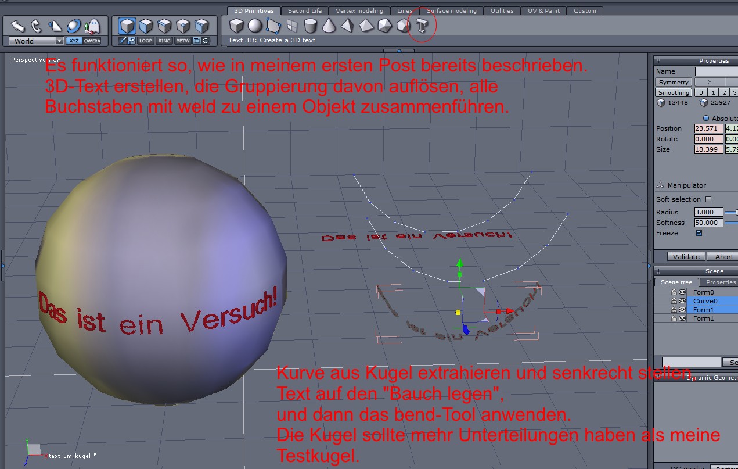Lock Curve0 with its padlock icon
738x469 pixels.
click(x=674, y=301)
